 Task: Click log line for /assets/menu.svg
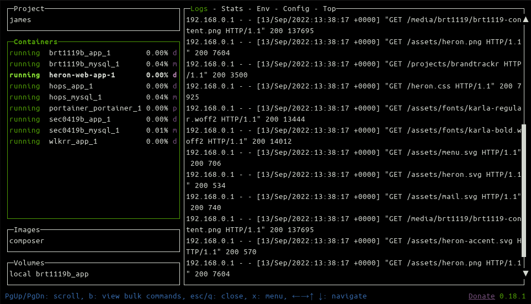pos(354,158)
